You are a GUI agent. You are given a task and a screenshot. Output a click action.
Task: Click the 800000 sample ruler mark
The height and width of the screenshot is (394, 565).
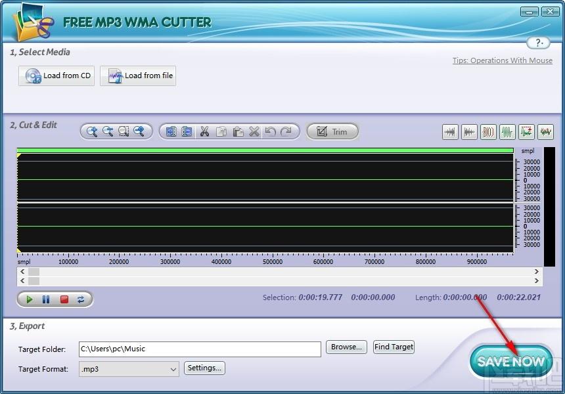click(426, 262)
